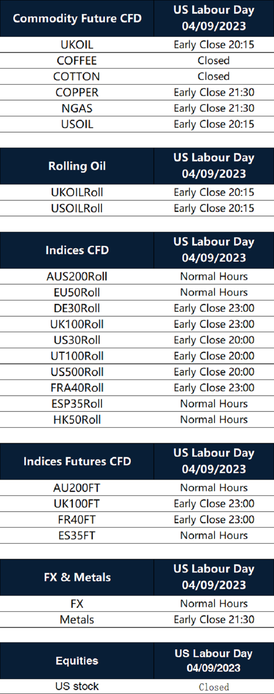This screenshot has width=274, height=694.
Task: Click the COFFEE Closed status cell
Action: pos(214,61)
